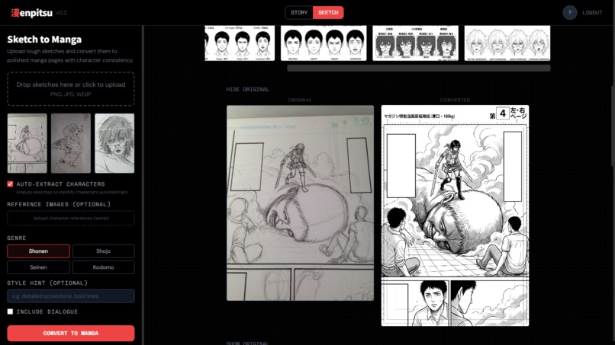Choose the Shonen genre
Viewport: 615px width, 345px height.
(38, 251)
